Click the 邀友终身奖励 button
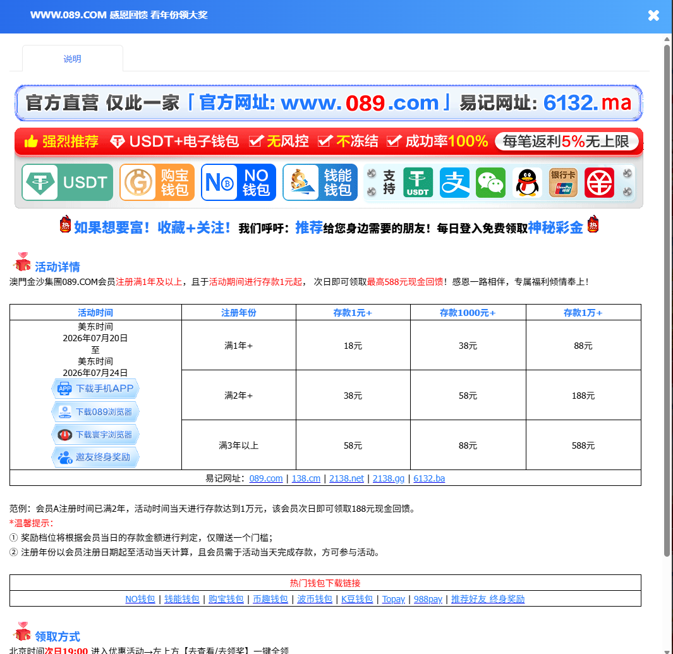 (x=95, y=457)
